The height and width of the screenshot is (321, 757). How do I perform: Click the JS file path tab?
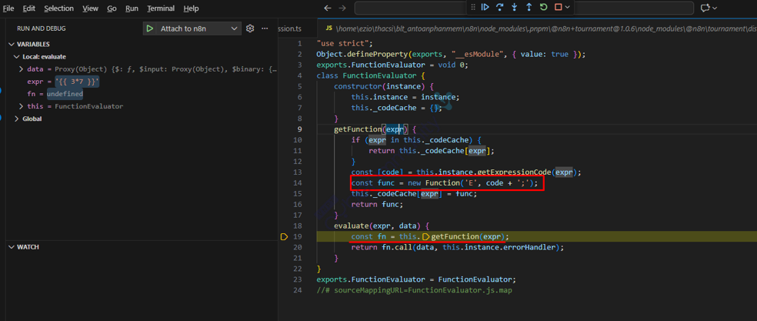pyautogui.click(x=536, y=28)
